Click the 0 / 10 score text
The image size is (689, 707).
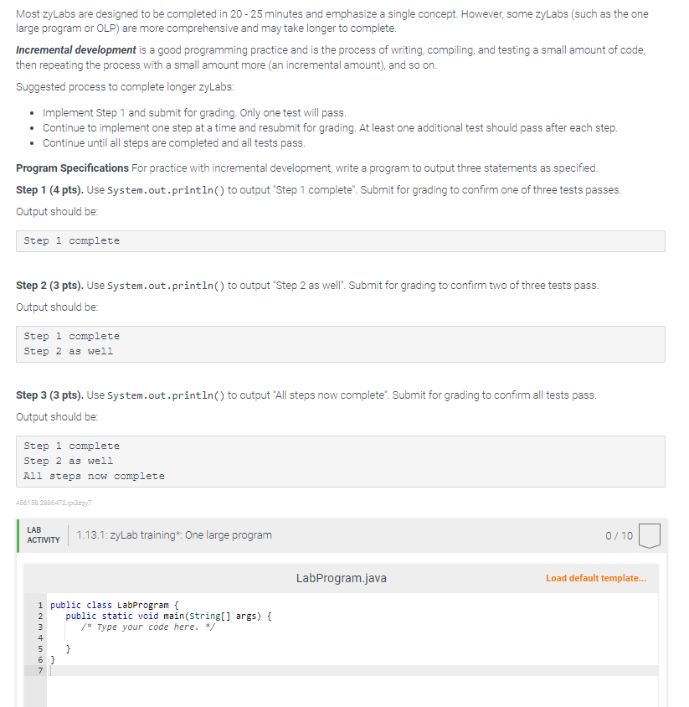pyautogui.click(x=619, y=535)
